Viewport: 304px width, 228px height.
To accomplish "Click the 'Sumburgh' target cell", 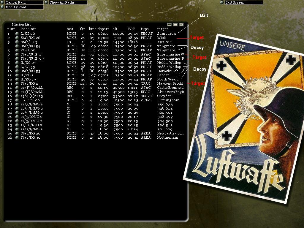I will click(x=166, y=34).
